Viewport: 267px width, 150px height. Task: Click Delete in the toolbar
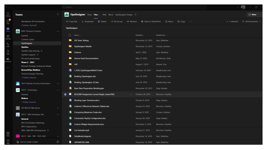pyautogui.click(x=102, y=22)
